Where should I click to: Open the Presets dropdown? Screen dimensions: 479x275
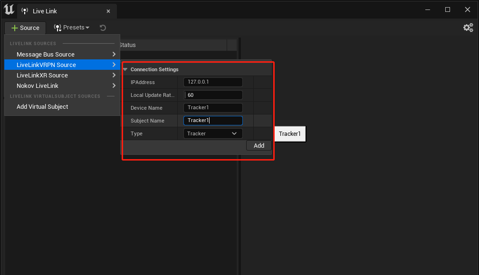tap(71, 28)
